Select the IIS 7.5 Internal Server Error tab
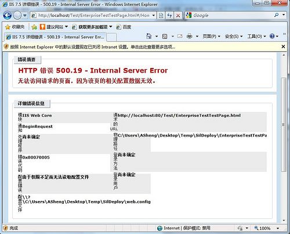The height and width of the screenshot is (234, 290). [55, 37]
